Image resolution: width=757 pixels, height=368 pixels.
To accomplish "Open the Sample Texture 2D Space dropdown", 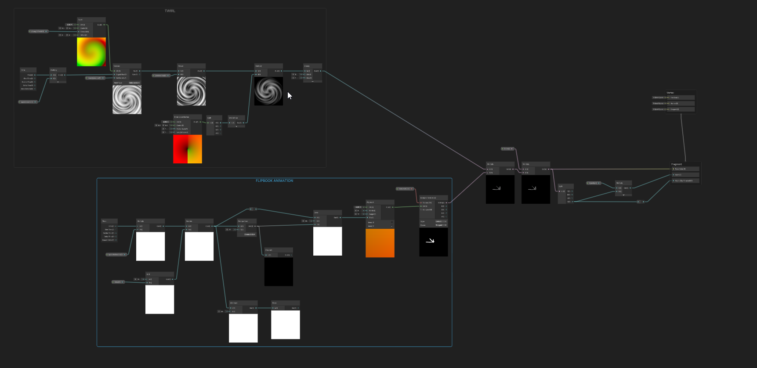I will pyautogui.click(x=441, y=225).
